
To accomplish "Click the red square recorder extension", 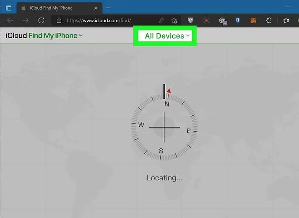I will 206,20.
